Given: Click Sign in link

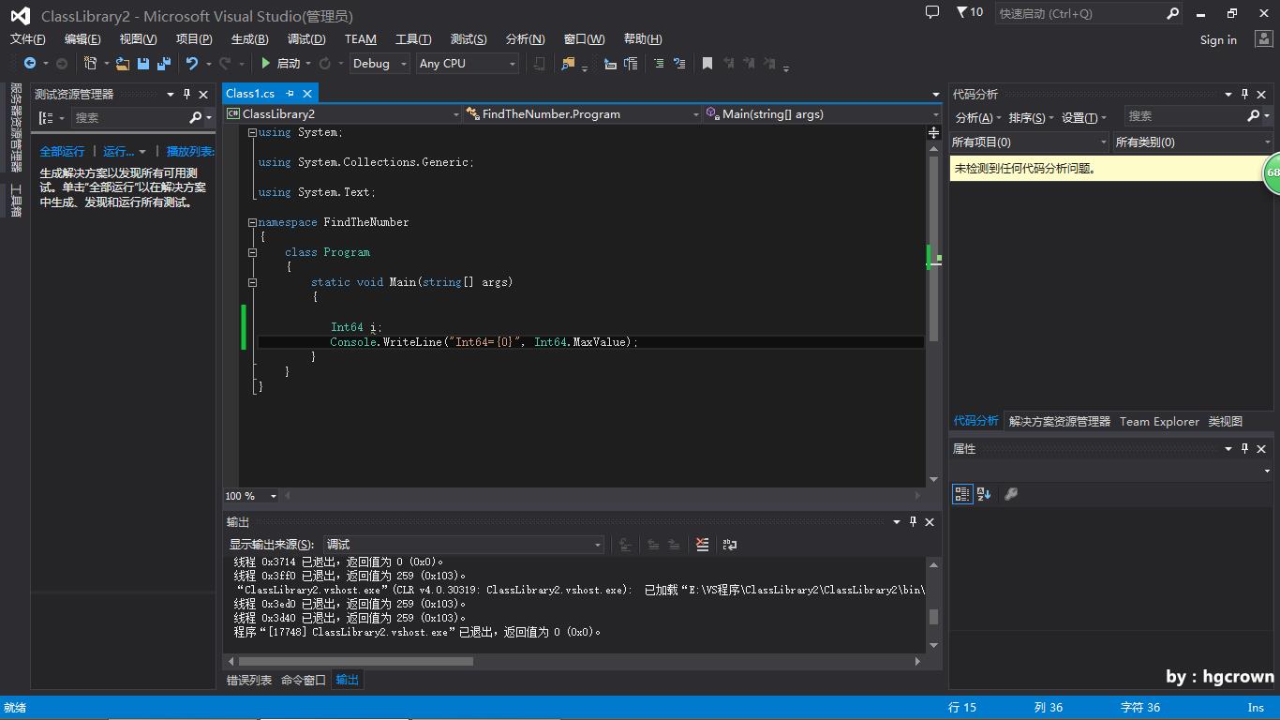Looking at the screenshot, I should (x=1218, y=39).
